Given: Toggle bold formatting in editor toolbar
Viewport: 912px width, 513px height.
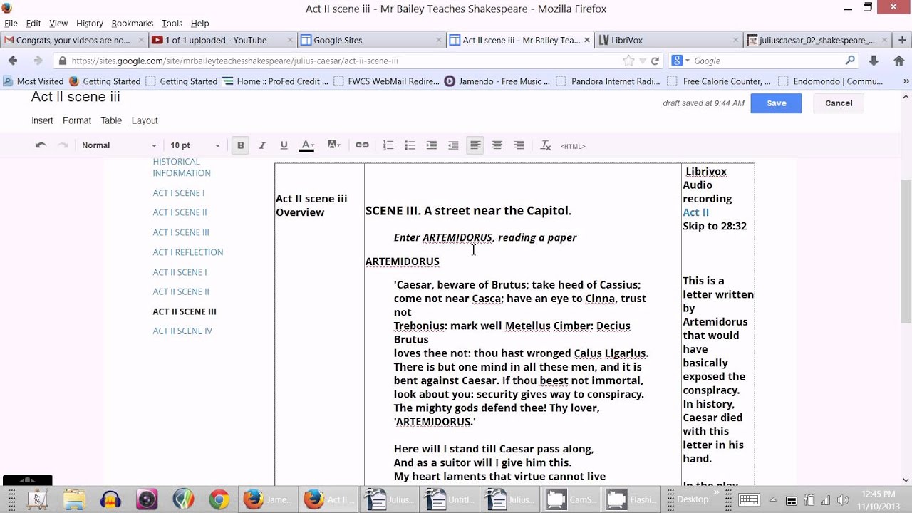Looking at the screenshot, I should (241, 145).
